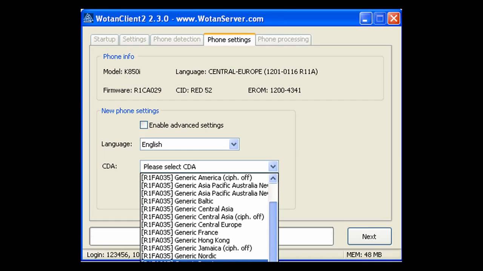Switch to the Startup tab
The height and width of the screenshot is (271, 483).
click(x=105, y=39)
